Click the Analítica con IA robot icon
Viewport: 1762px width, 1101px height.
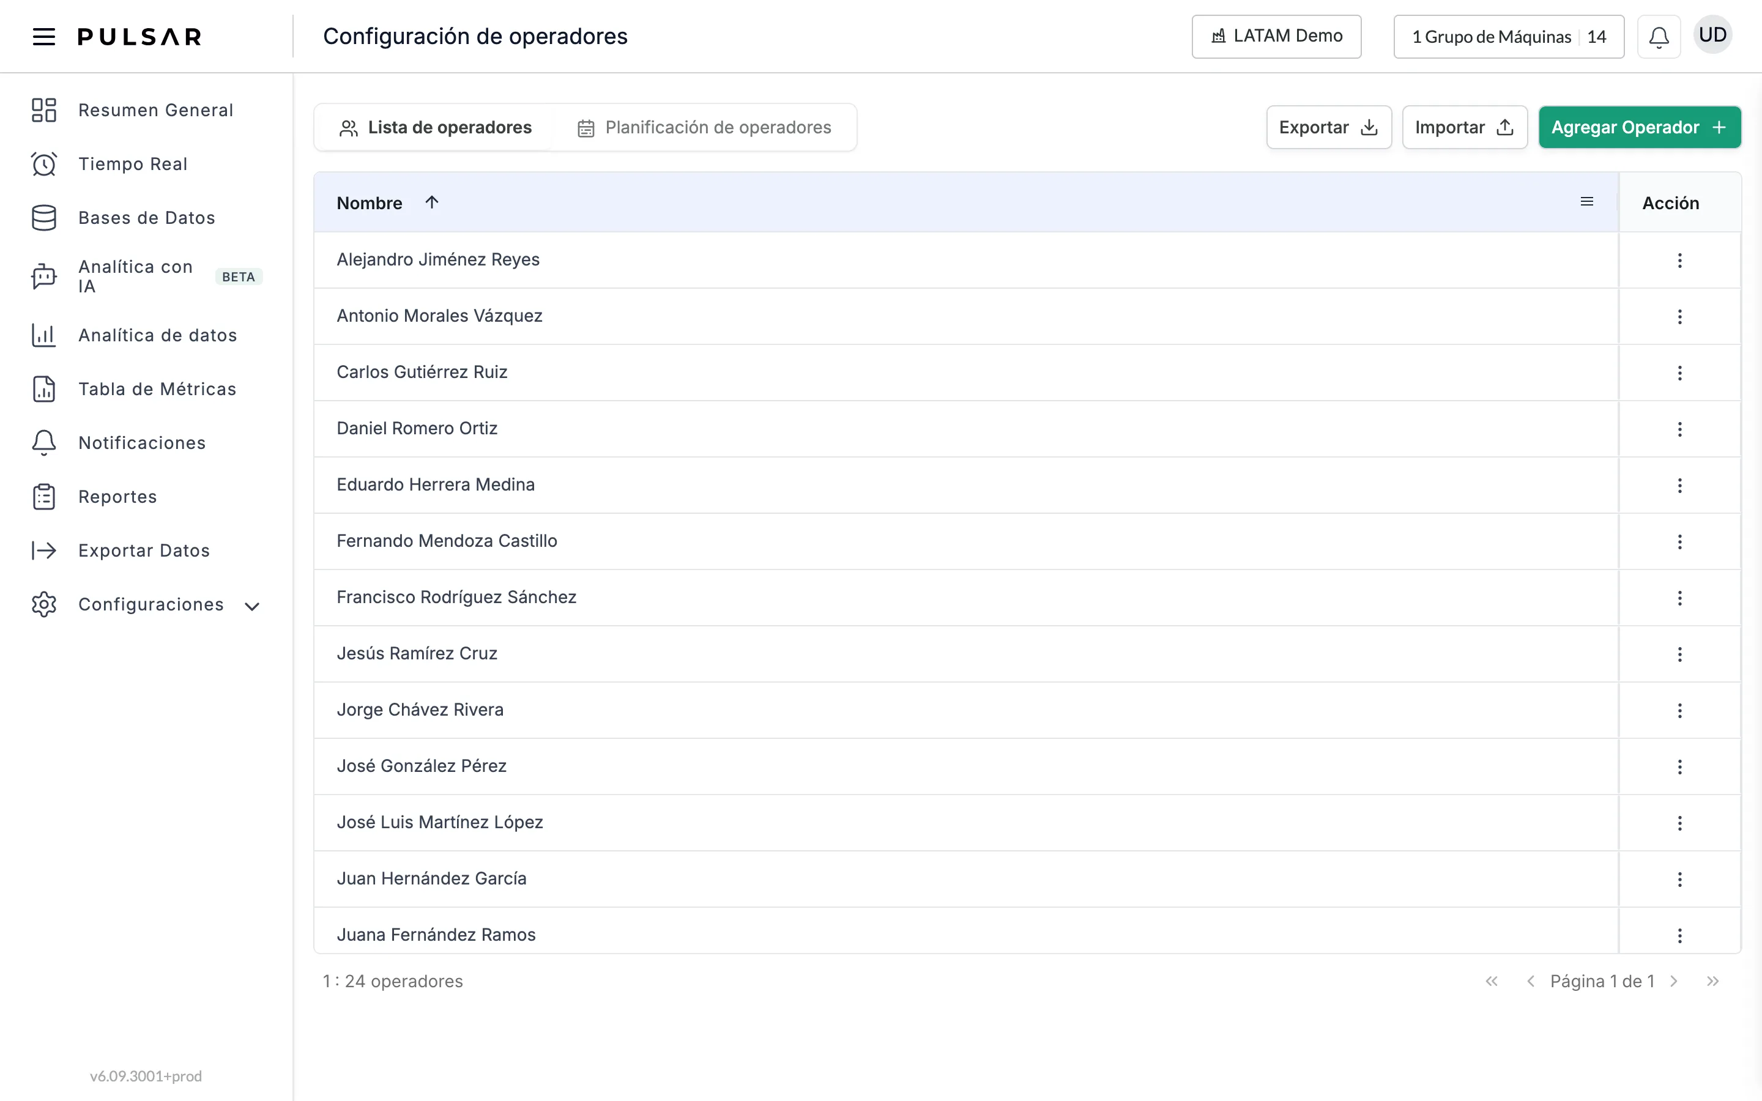(43, 276)
